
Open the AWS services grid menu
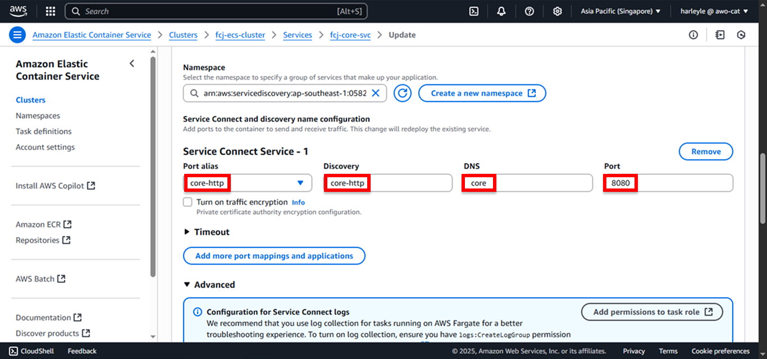click(x=51, y=11)
